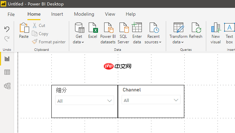Add a New visual
This screenshot has width=235, height=133.
pyautogui.click(x=216, y=33)
